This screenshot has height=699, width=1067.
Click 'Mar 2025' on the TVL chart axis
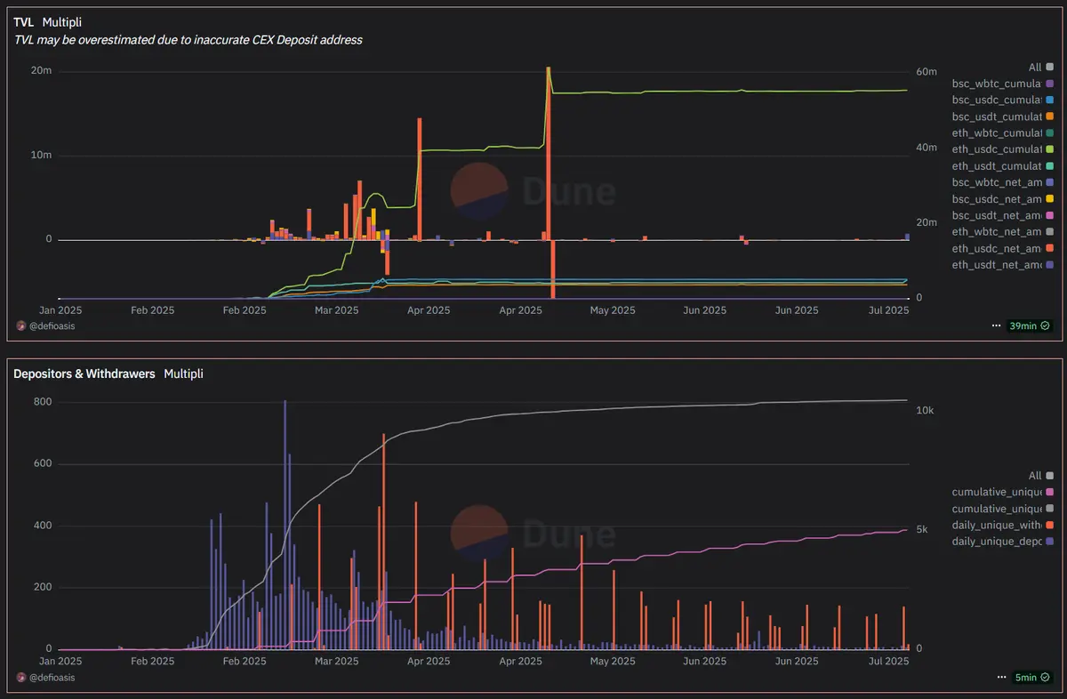pyautogui.click(x=336, y=310)
